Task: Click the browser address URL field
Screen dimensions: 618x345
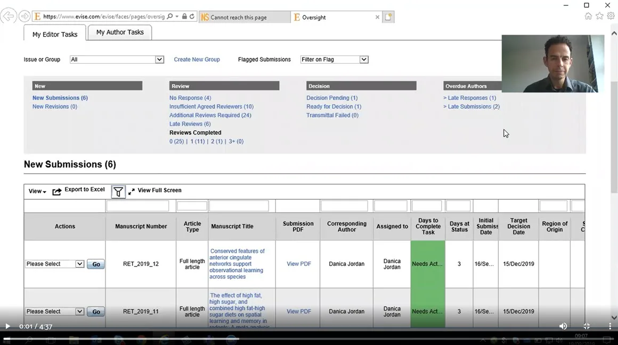Action: 104,16
